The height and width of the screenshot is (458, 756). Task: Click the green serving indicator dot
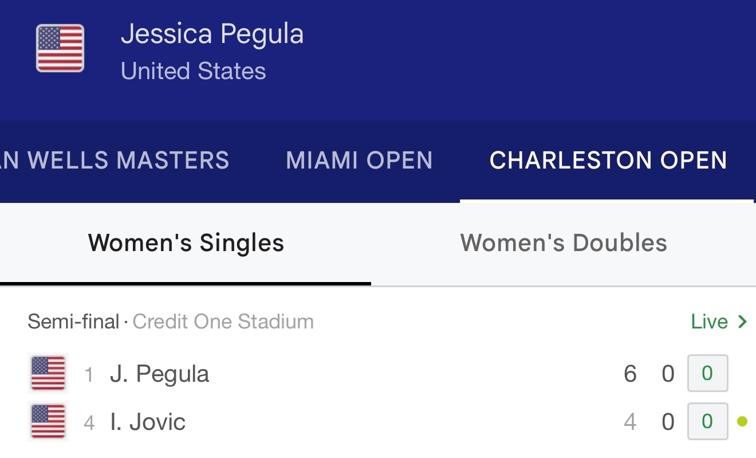pyautogui.click(x=742, y=422)
